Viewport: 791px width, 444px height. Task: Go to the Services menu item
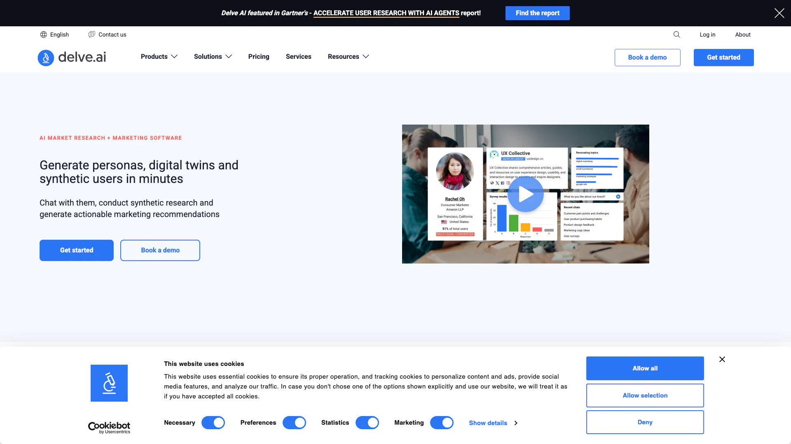coord(298,57)
